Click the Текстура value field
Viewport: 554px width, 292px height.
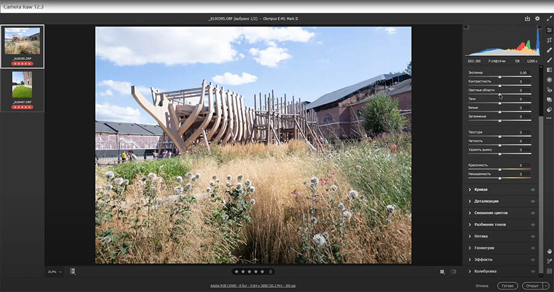[523, 132]
